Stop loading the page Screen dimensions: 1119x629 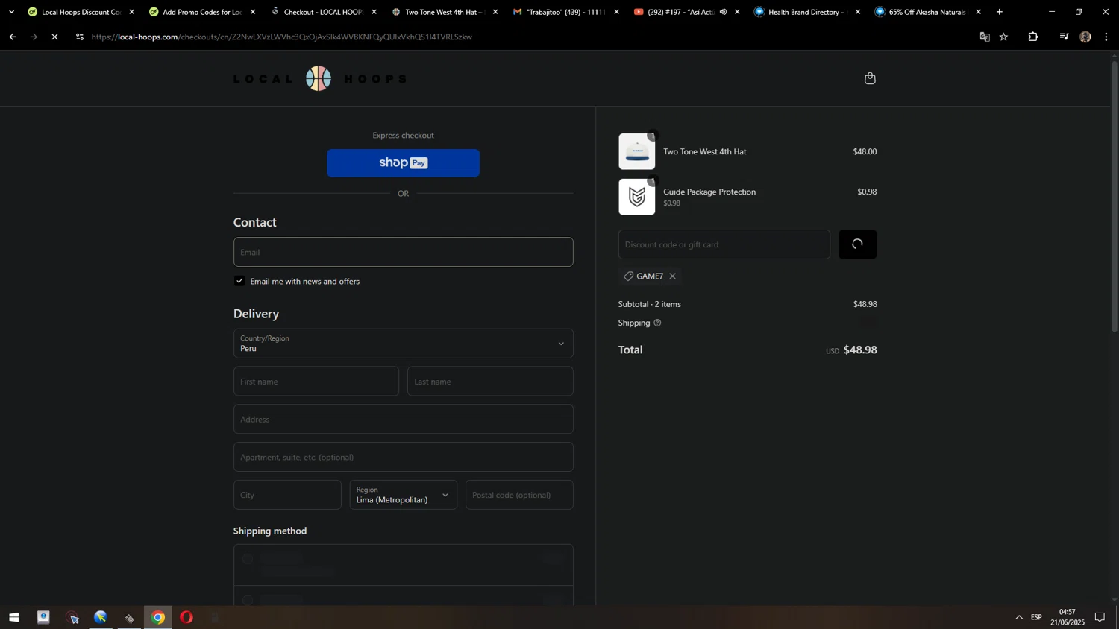pyautogui.click(x=54, y=37)
